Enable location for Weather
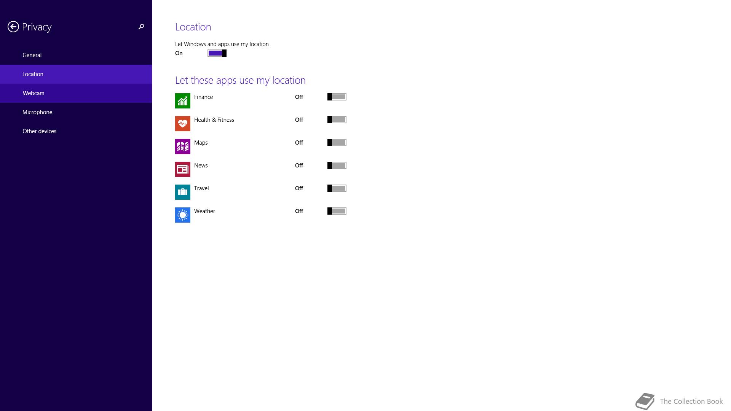This screenshot has height=411, width=731. [x=337, y=211]
